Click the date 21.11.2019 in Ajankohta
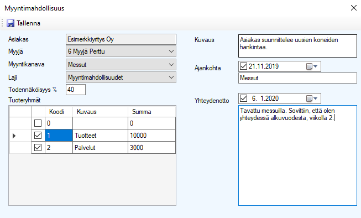The width and height of the screenshot is (361, 218). coord(264,66)
